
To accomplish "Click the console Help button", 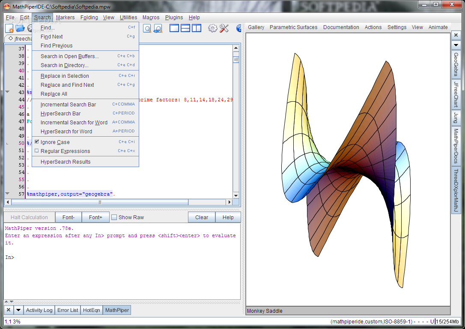I will pyautogui.click(x=228, y=217).
